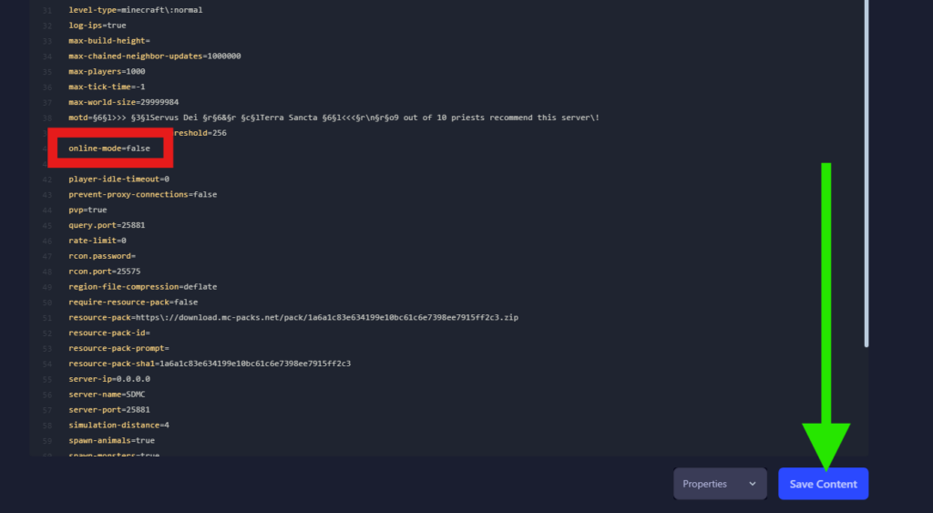Click the server-ip=0.0.0.0 line

108,378
